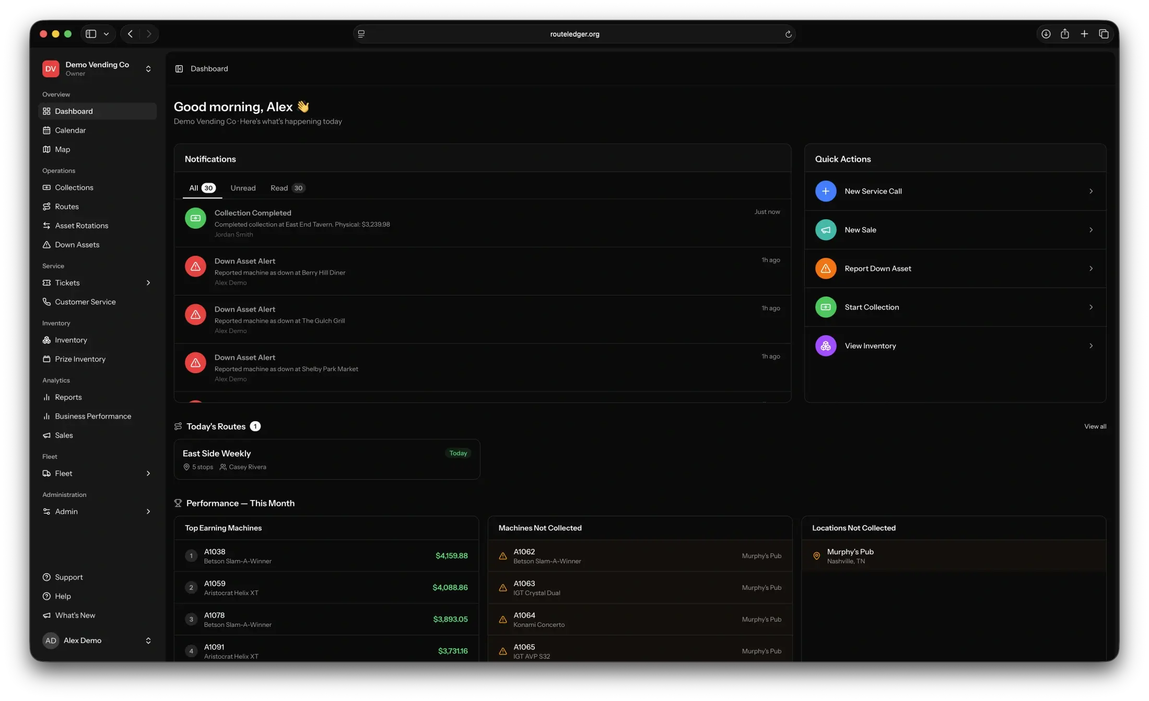The height and width of the screenshot is (701, 1149).
Task: Reload the routeledger.org page
Action: coord(788,34)
